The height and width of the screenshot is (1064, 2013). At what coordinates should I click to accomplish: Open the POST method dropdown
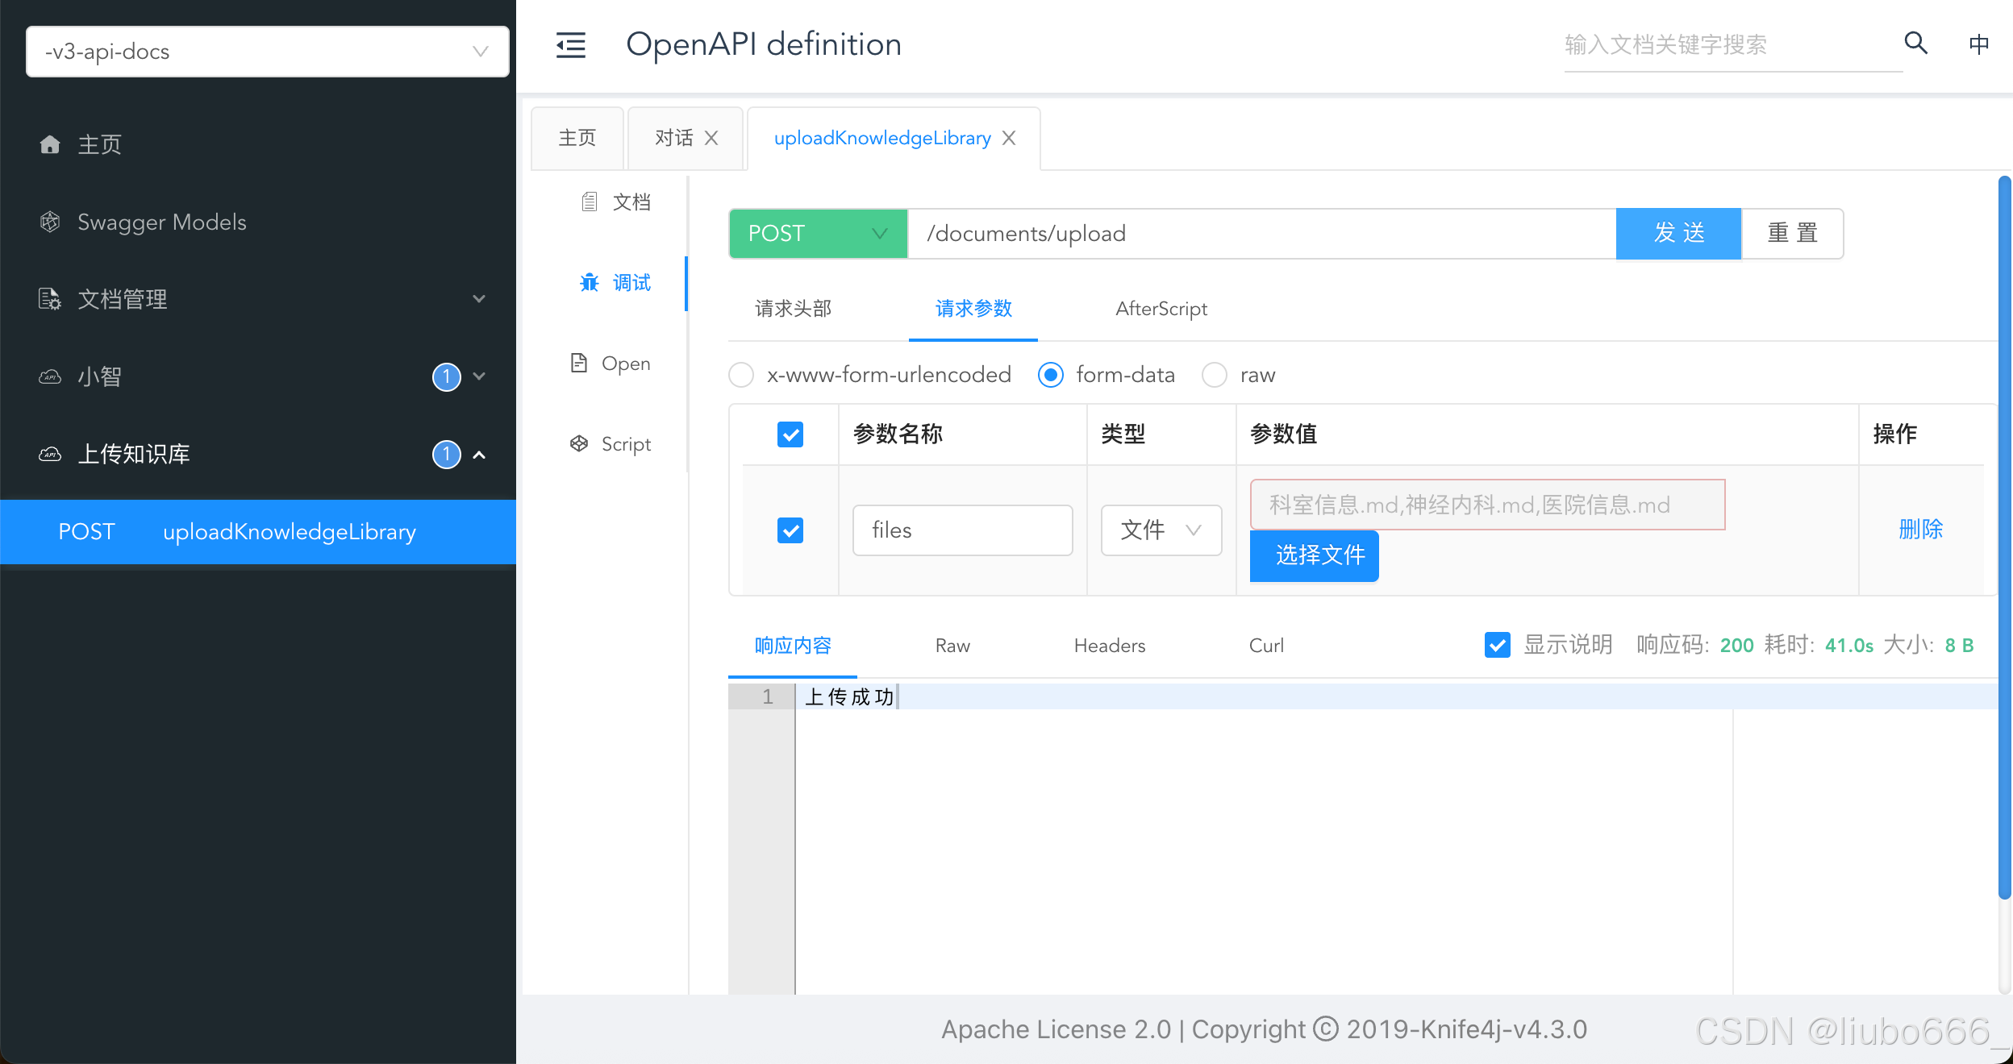pyautogui.click(x=818, y=234)
